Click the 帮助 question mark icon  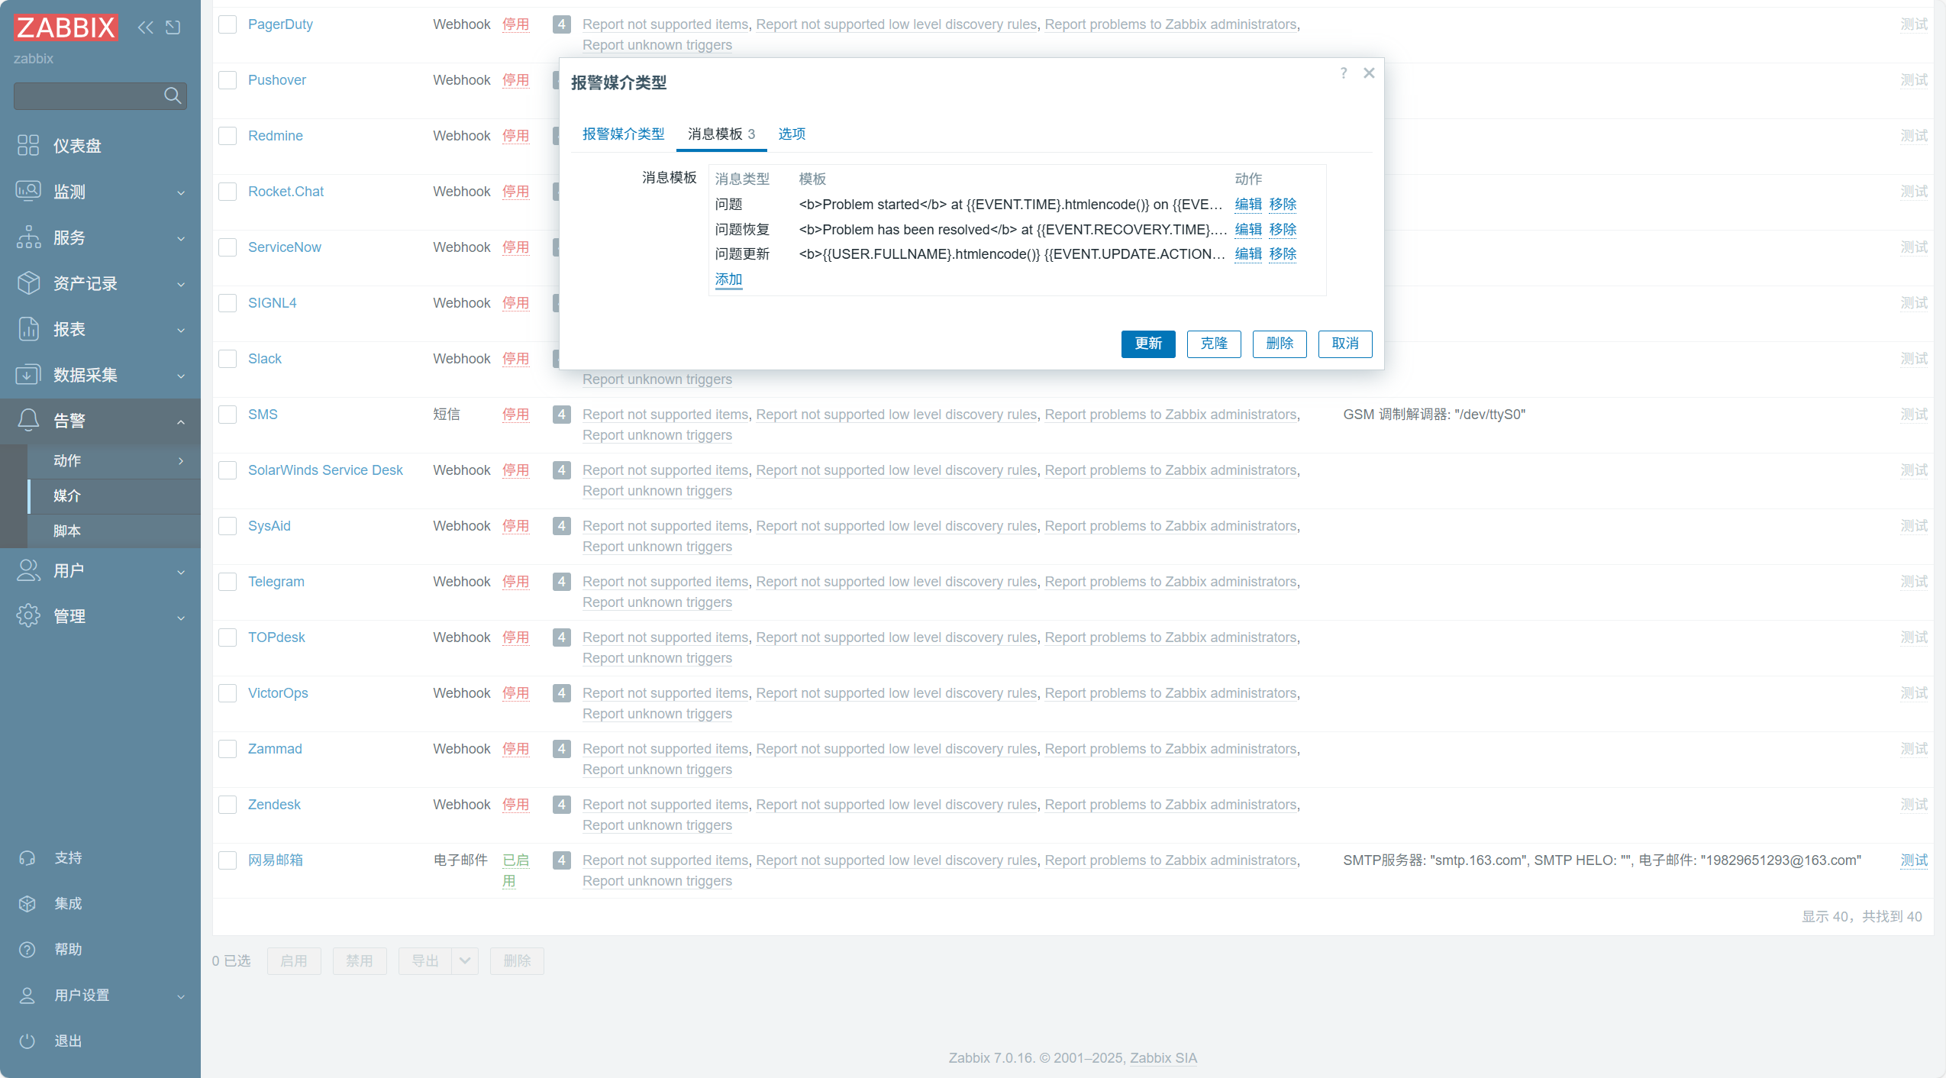[27, 950]
